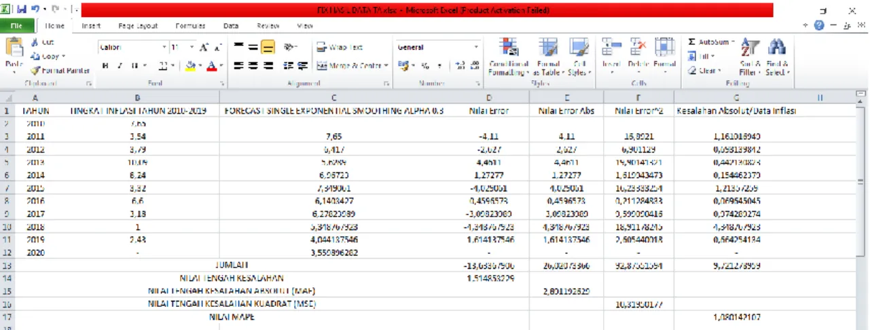Open the Calibri font name dropdown
The height and width of the screenshot is (330, 870).
164,48
